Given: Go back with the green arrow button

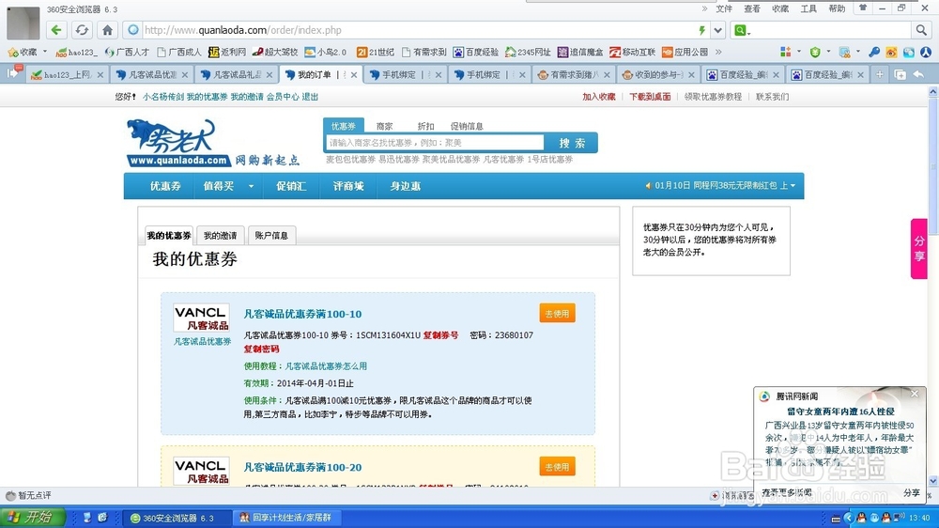Looking at the screenshot, I should point(56,30).
